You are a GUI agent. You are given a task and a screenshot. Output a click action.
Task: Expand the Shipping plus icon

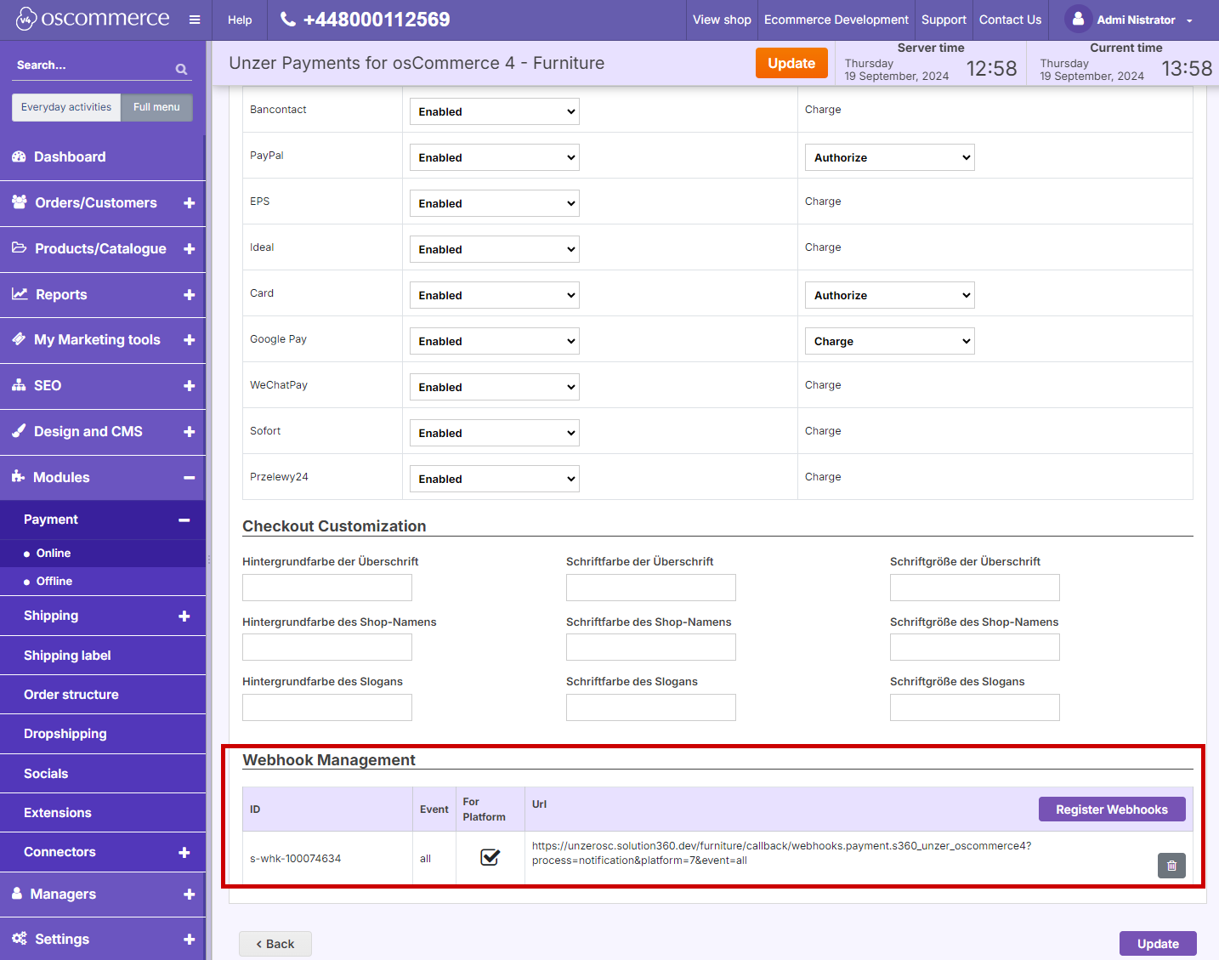pos(184,616)
